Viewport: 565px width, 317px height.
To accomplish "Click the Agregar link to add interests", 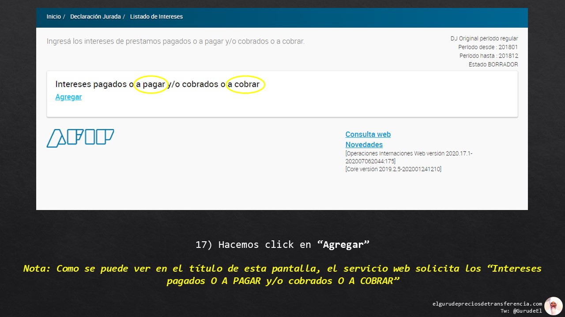I will (68, 97).
